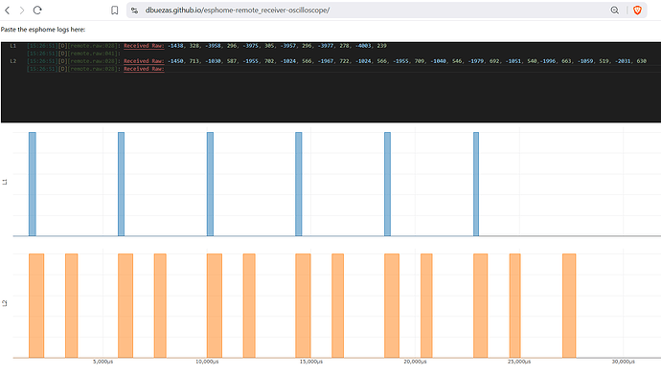This screenshot has width=661, height=373.
Task: Click the 30,000µs axis tick label
Action: [x=623, y=362]
